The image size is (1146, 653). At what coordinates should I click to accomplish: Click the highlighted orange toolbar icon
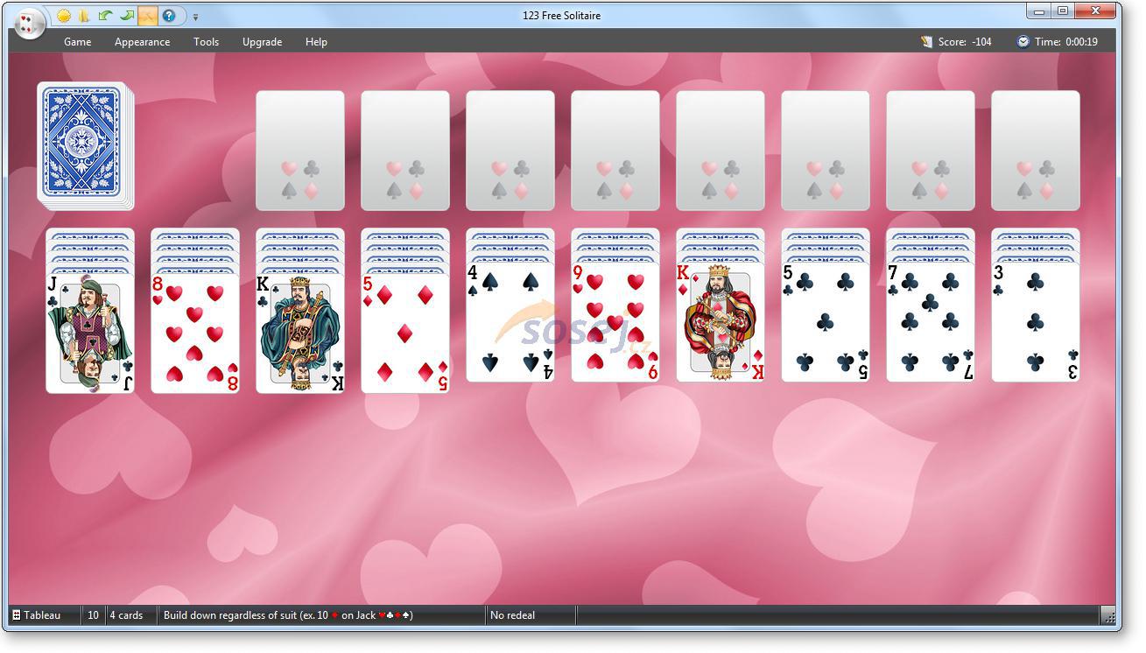click(148, 16)
